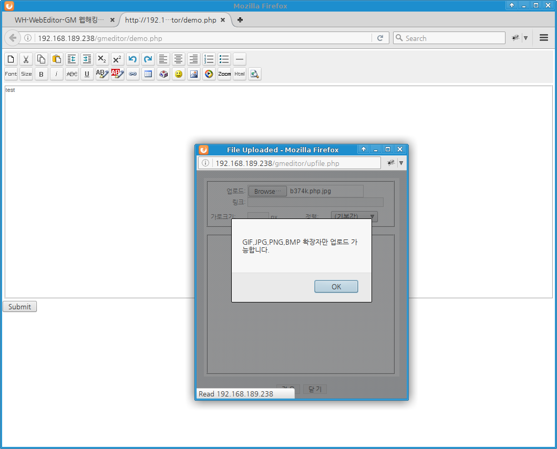Reload the current page
This screenshot has height=449, width=557.
click(x=380, y=38)
